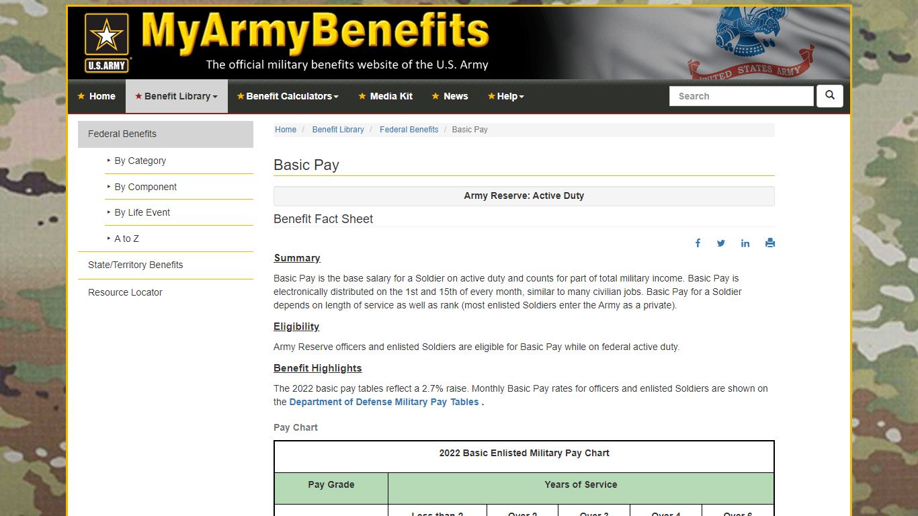The width and height of the screenshot is (918, 516).
Task: Click the Federal Benefits breadcrumb link
Action: (x=409, y=130)
